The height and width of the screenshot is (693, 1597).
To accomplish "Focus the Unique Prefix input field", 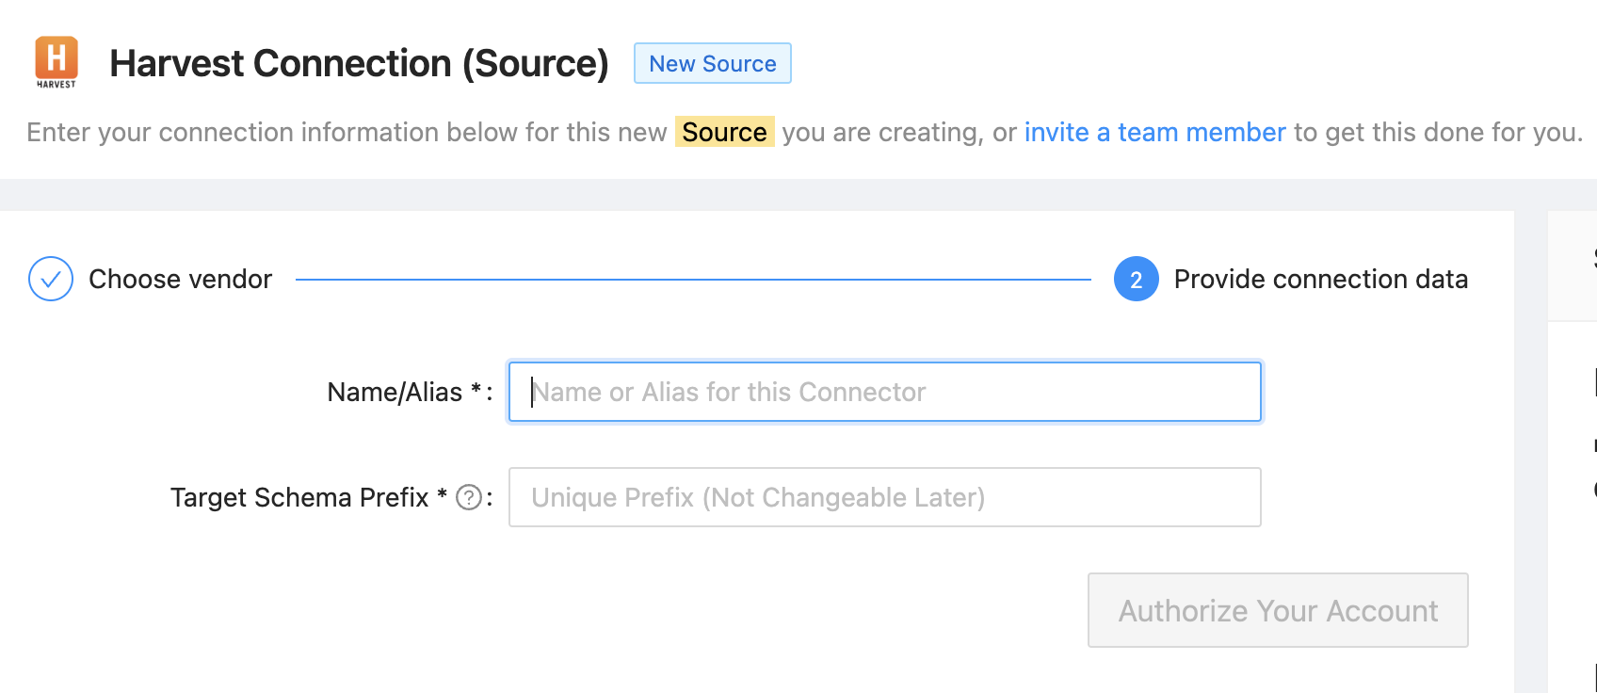I will coord(884,497).
